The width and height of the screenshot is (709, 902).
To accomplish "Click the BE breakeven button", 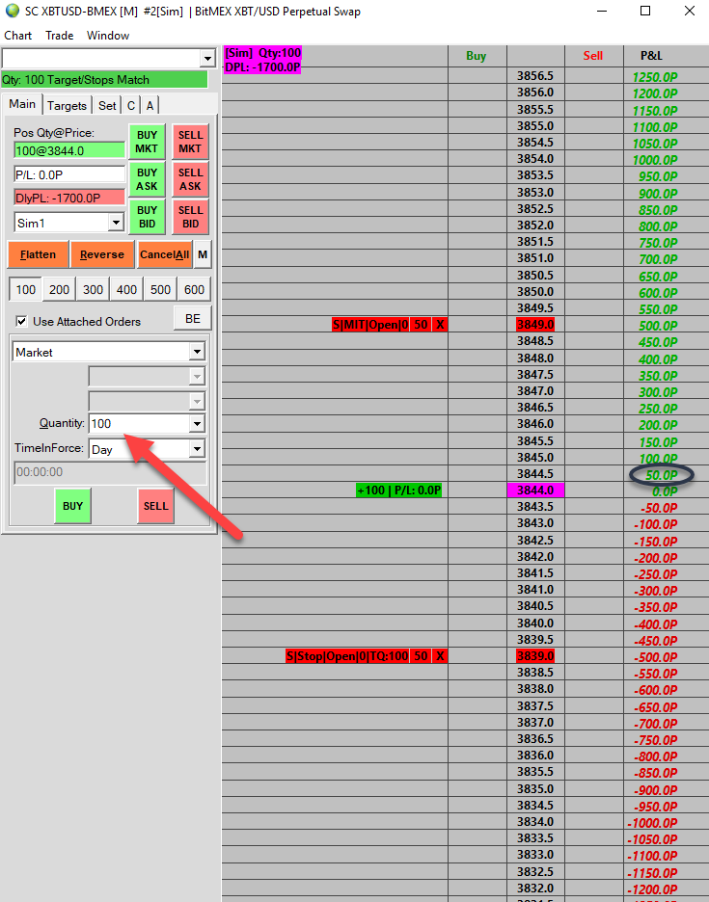I will [x=192, y=318].
